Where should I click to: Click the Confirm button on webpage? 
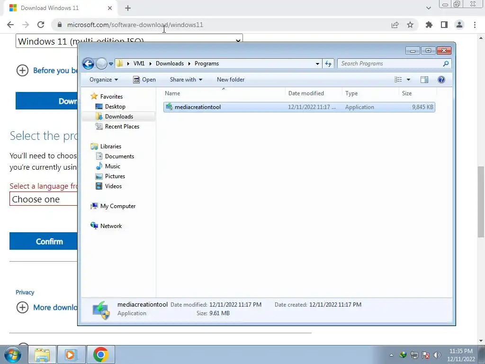[x=43, y=241]
